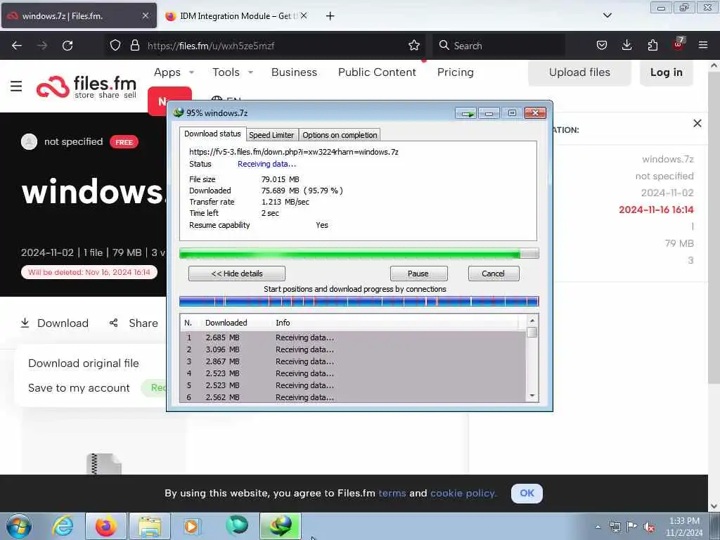The width and height of the screenshot is (720, 540).
Task: Click the Download button on page
Action: 55,323
